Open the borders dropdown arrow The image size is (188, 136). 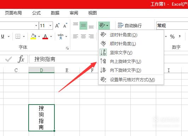click(x=24, y=36)
